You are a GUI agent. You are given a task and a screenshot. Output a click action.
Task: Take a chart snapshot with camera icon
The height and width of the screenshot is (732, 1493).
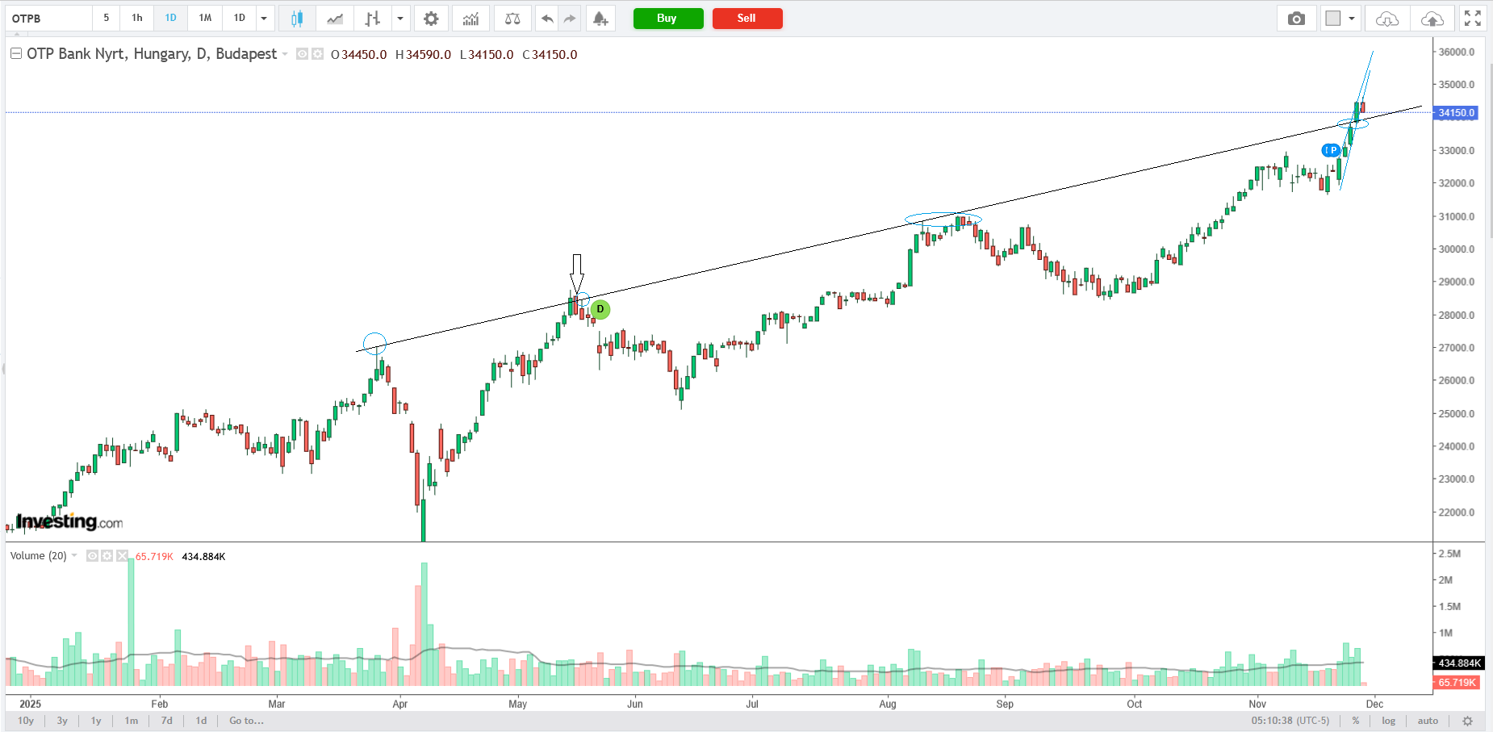pyautogui.click(x=1296, y=19)
